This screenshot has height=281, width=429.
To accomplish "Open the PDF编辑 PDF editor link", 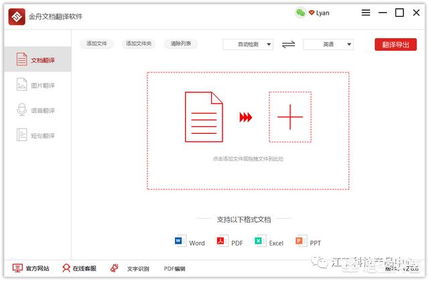I will [x=174, y=269].
